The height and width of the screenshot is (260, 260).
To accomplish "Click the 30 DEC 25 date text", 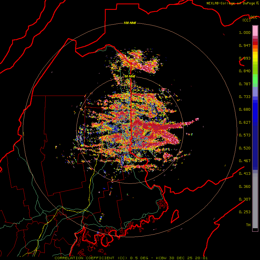I will [x=181, y=258].
